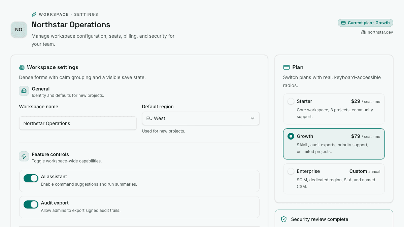This screenshot has height=227, width=404.
Task: Click the lightning bolt Feature controls icon
Action: pyautogui.click(x=24, y=156)
